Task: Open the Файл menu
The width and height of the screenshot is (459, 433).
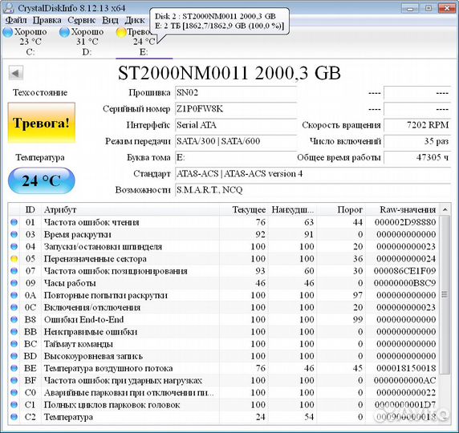Action: pos(16,20)
